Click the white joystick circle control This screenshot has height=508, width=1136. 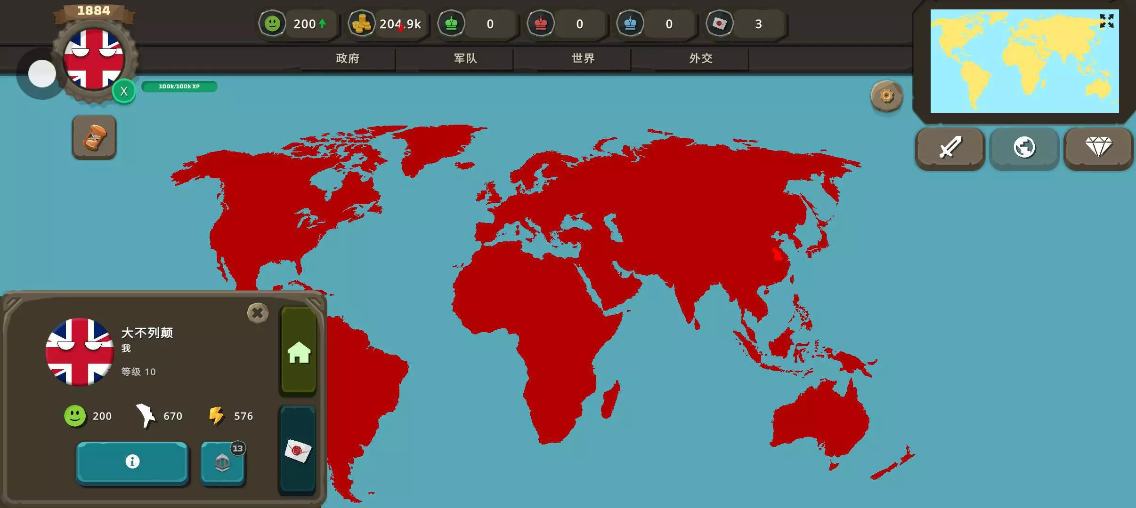point(42,74)
